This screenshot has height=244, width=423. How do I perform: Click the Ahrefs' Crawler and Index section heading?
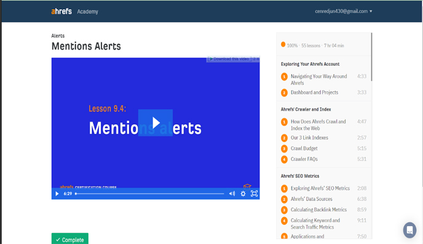coord(306,109)
